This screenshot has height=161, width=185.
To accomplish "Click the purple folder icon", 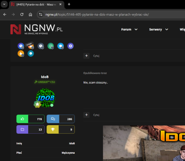I will [22, 129].
